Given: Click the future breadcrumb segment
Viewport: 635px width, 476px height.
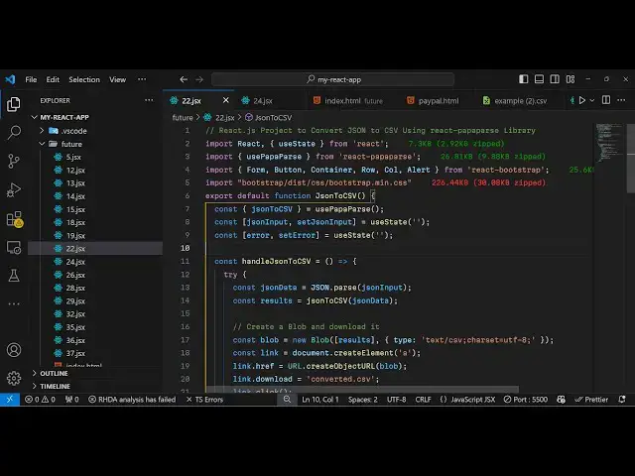Looking at the screenshot, I should pyautogui.click(x=183, y=117).
